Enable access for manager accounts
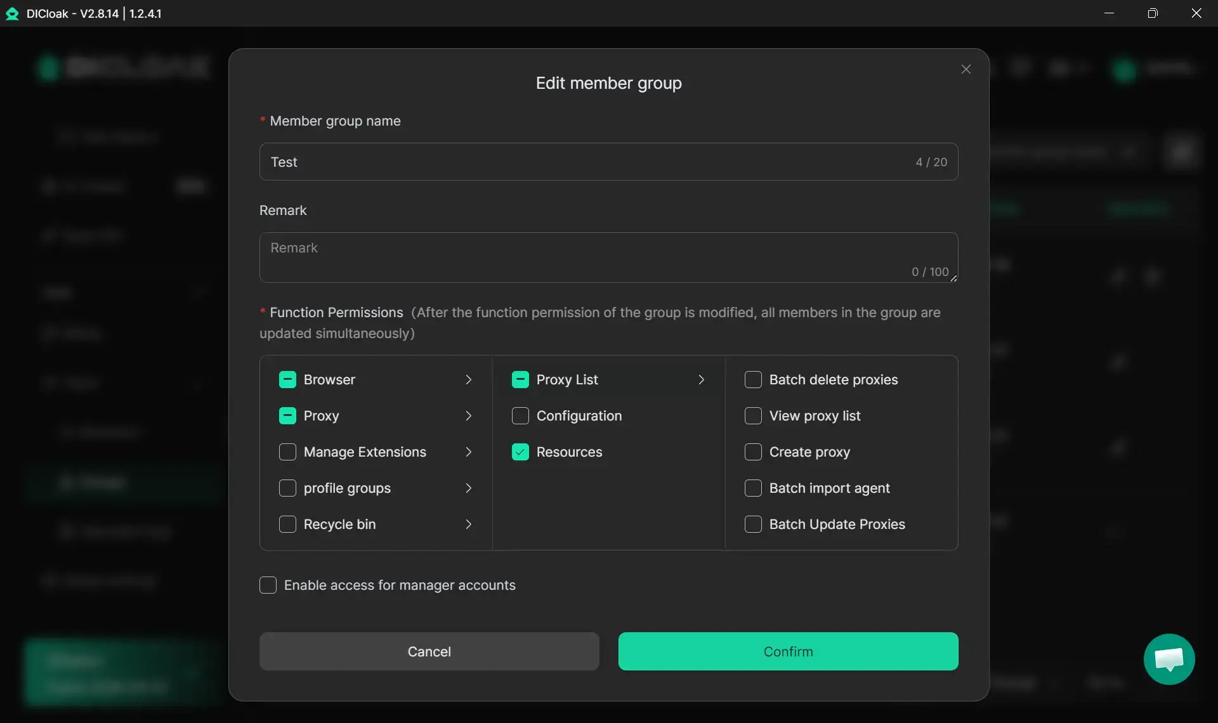 (x=268, y=585)
